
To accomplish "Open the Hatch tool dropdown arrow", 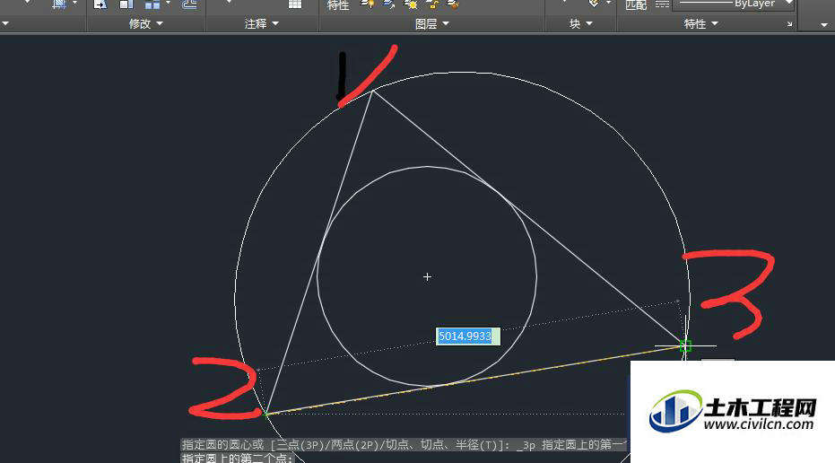I will [74, 4].
